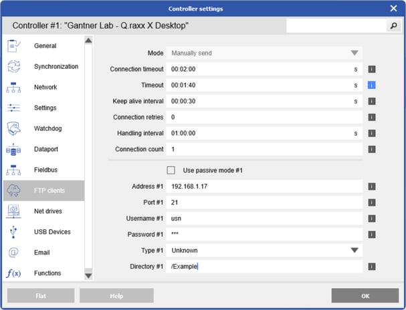Click the USB Devices icon

click(13, 232)
